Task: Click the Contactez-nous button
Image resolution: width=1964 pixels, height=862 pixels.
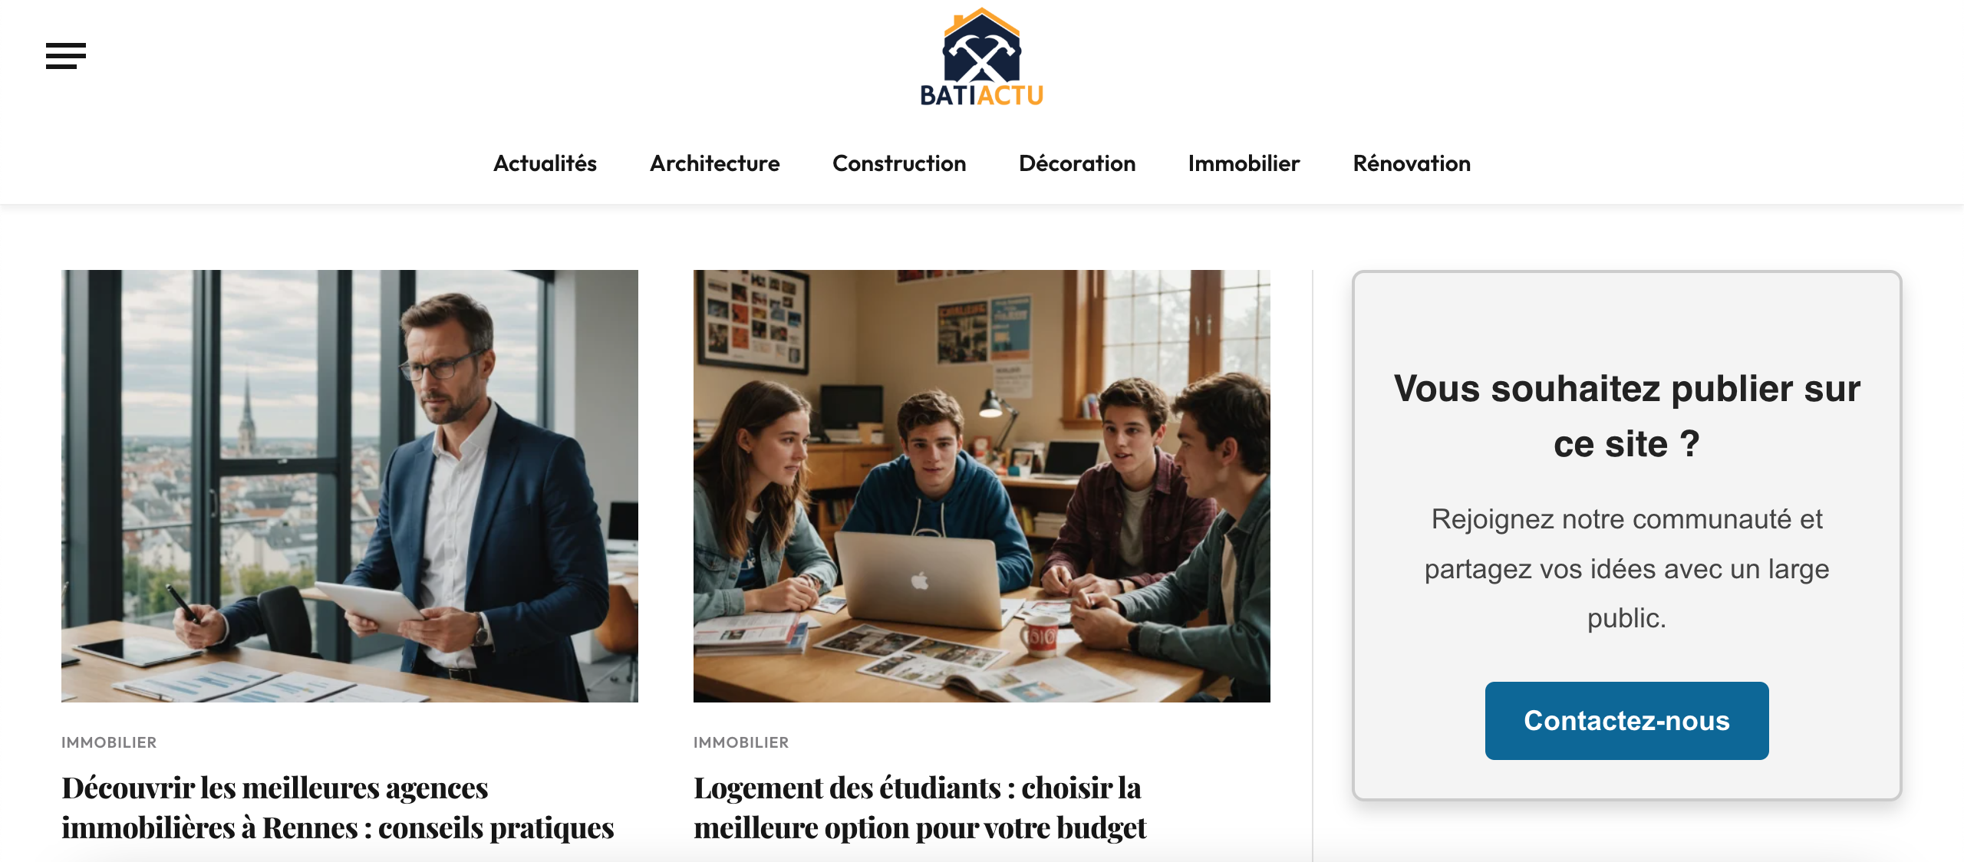Action: click(x=1626, y=721)
